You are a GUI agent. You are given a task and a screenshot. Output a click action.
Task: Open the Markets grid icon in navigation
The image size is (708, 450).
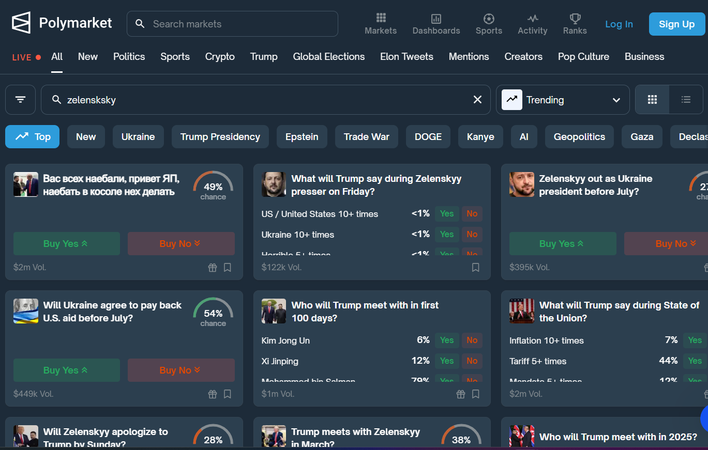click(x=381, y=18)
